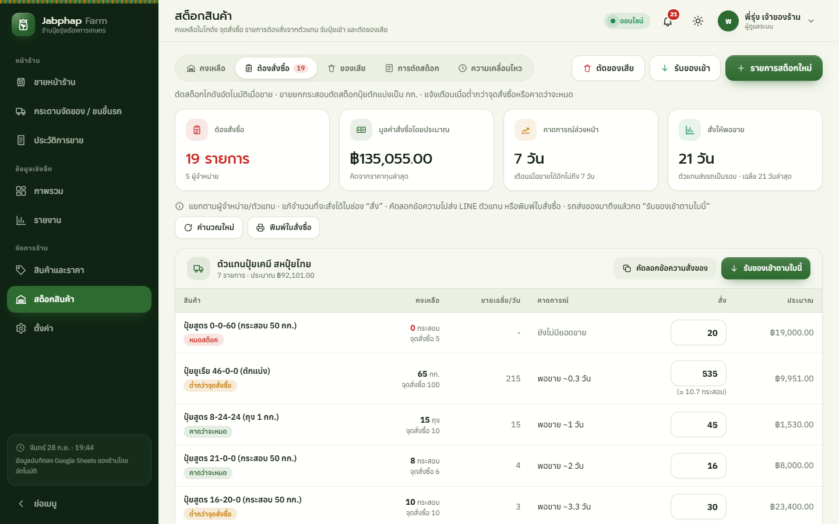Image resolution: width=839 pixels, height=524 pixels.
Task: Edit order quantity for ปุ๋ยสูตร 0-0-60
Action: (699, 332)
